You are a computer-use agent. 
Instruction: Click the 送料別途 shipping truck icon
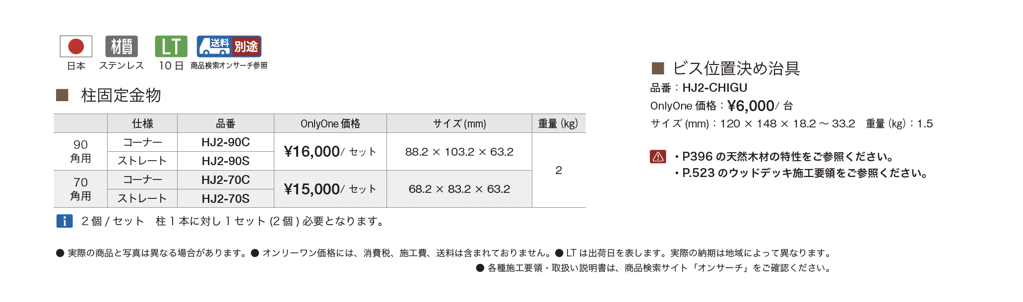point(229,47)
